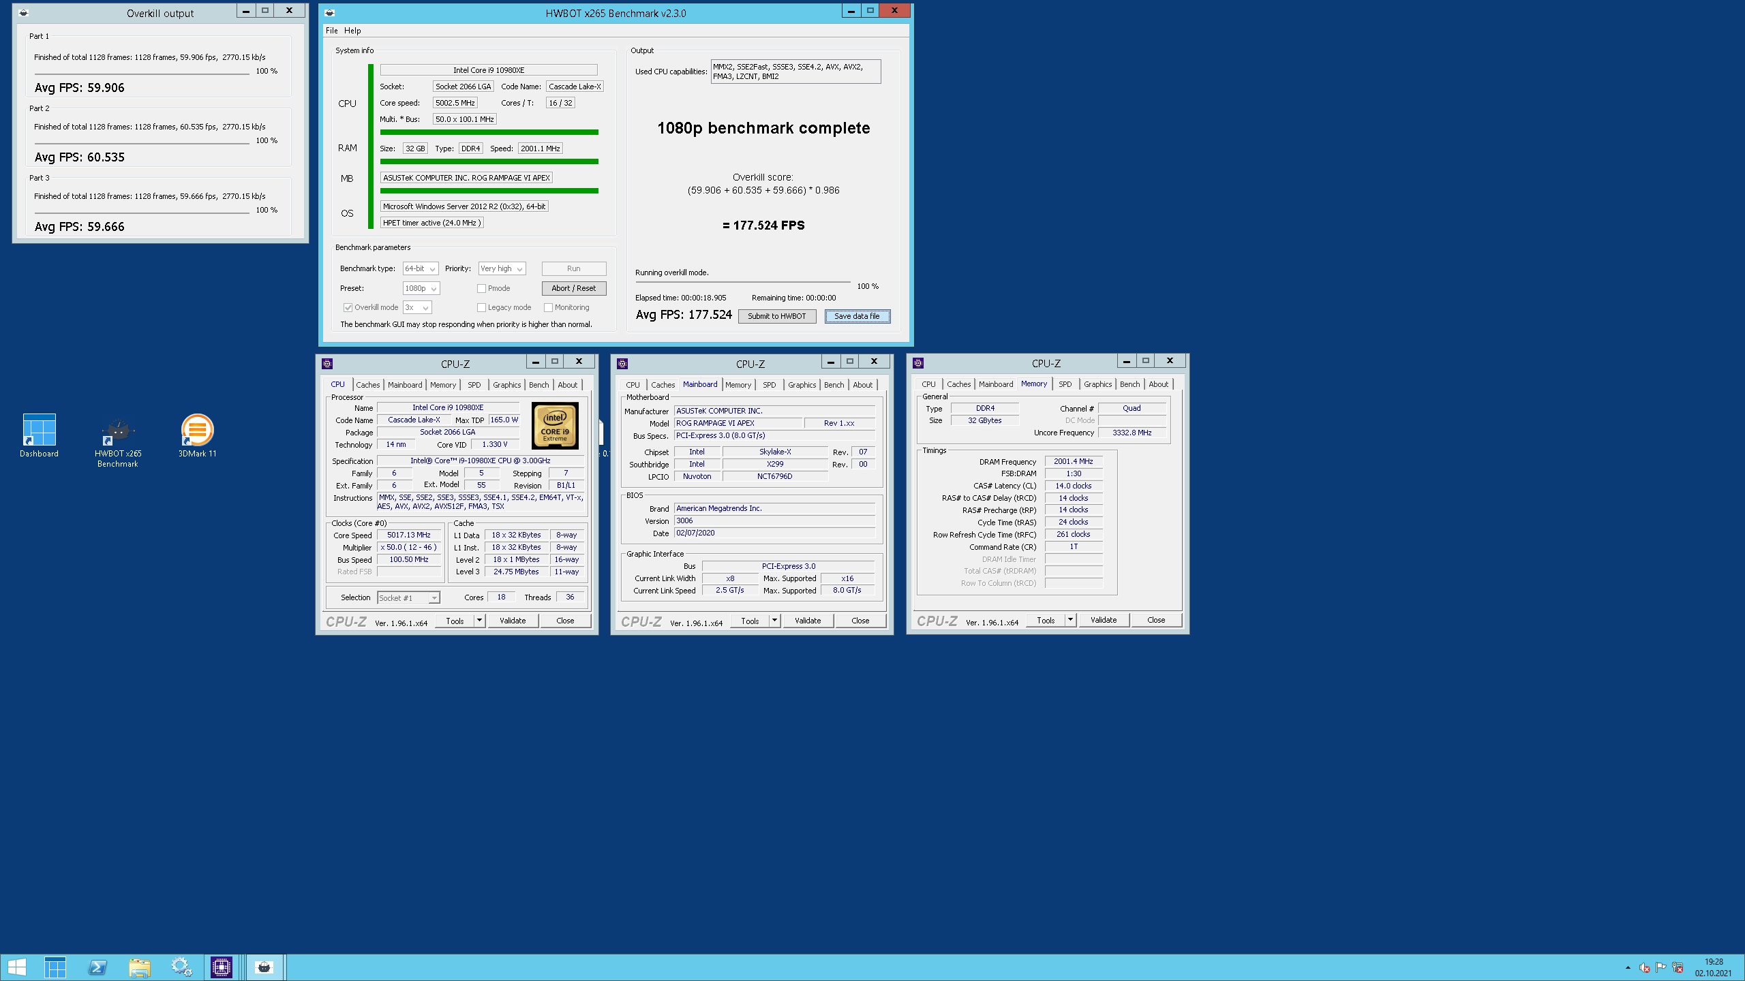The height and width of the screenshot is (981, 1745).
Task: Click the Action Center flag tray icon
Action: [x=1661, y=967]
